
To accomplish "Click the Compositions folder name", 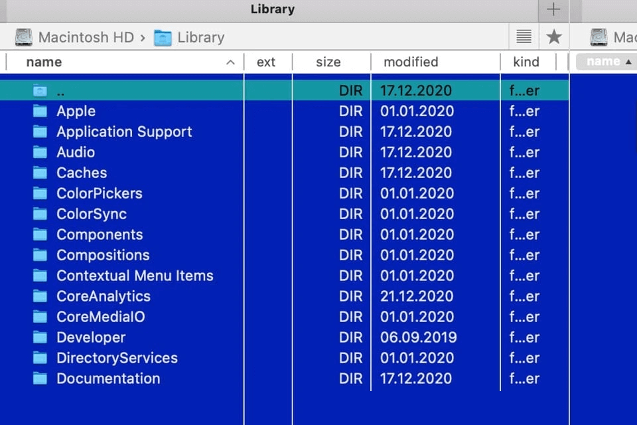I will (x=103, y=256).
